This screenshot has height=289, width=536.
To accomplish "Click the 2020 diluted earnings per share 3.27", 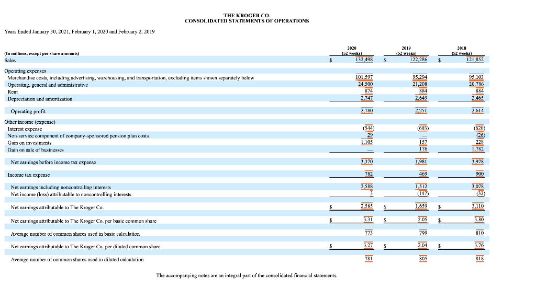I will click(x=368, y=245).
